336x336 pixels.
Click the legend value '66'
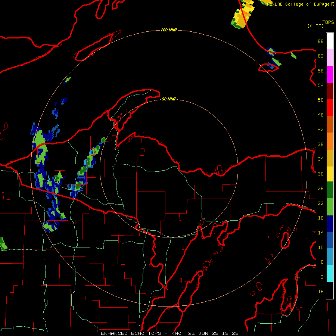pos(321,41)
